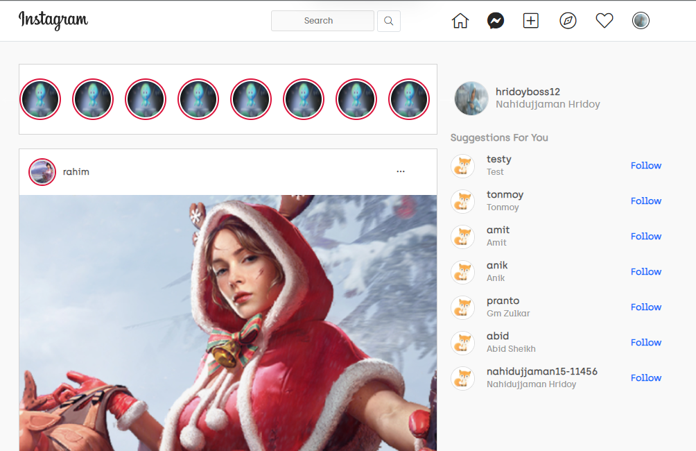Follow the user tonmoy
The image size is (696, 451).
coord(645,201)
